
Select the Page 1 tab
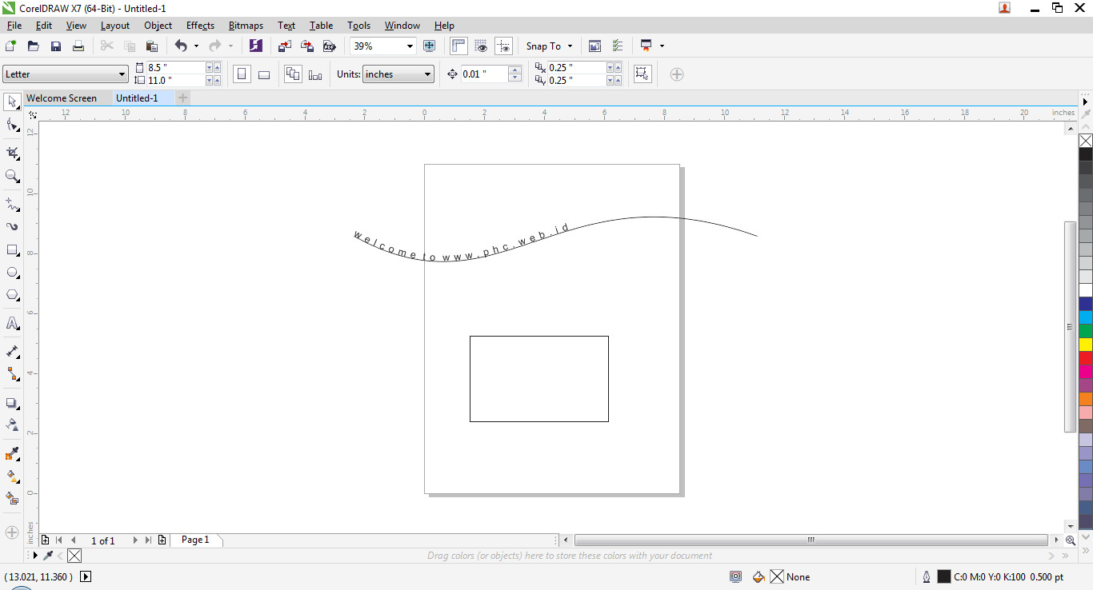coord(195,540)
